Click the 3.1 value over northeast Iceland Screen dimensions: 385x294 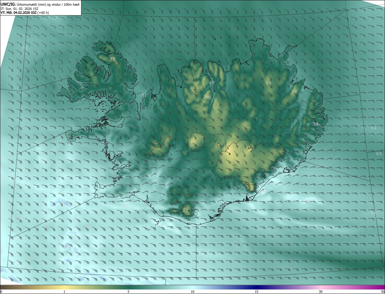click(x=268, y=83)
